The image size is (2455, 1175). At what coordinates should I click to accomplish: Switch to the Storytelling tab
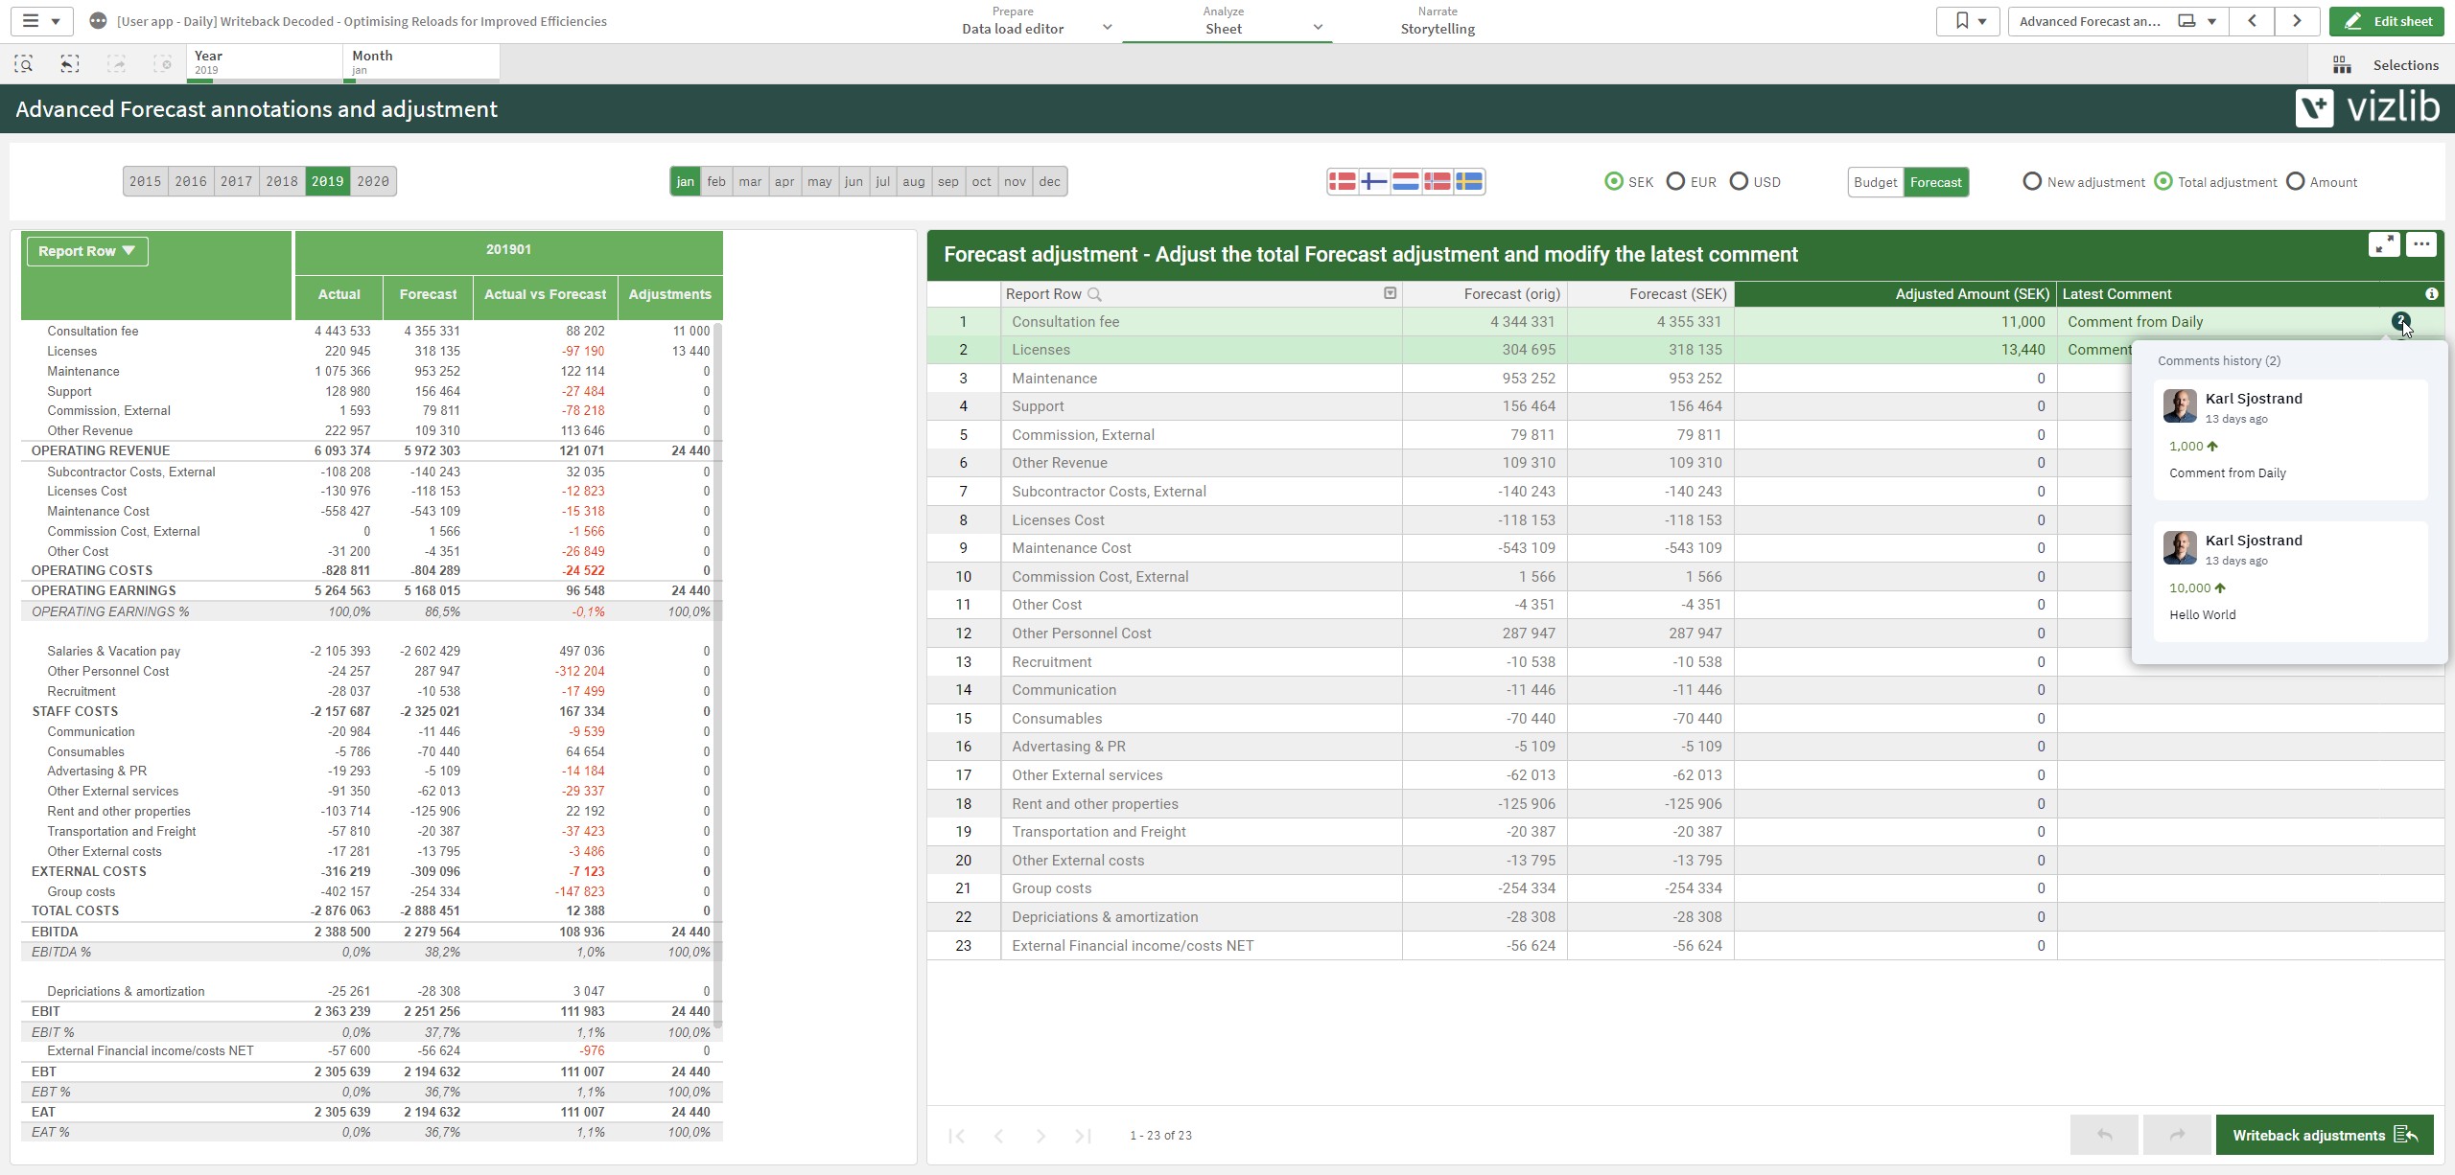1438,21
